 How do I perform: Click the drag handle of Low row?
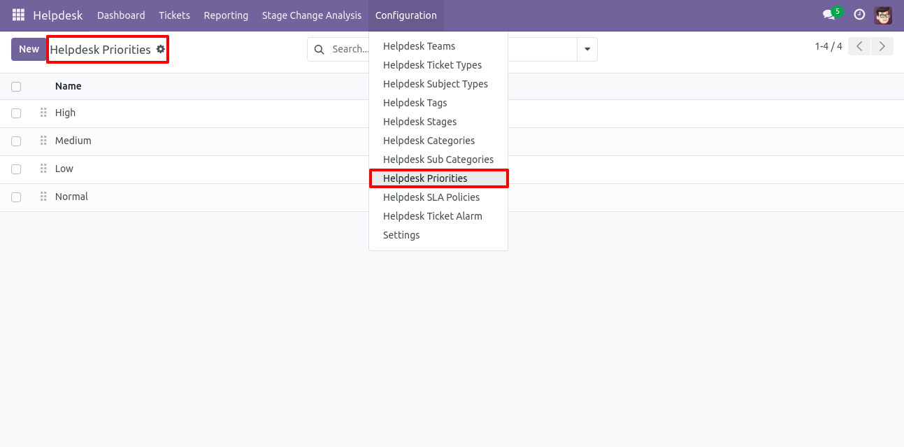(x=43, y=169)
